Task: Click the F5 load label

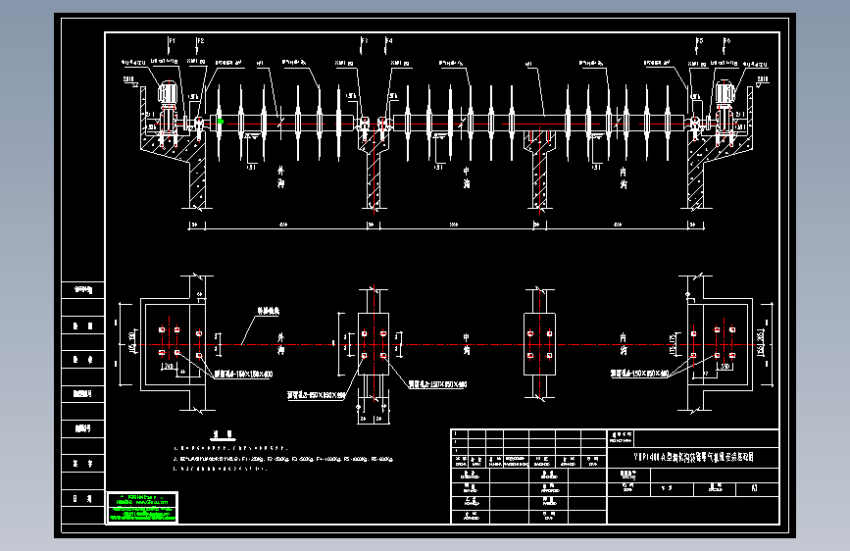Action: [x=699, y=40]
